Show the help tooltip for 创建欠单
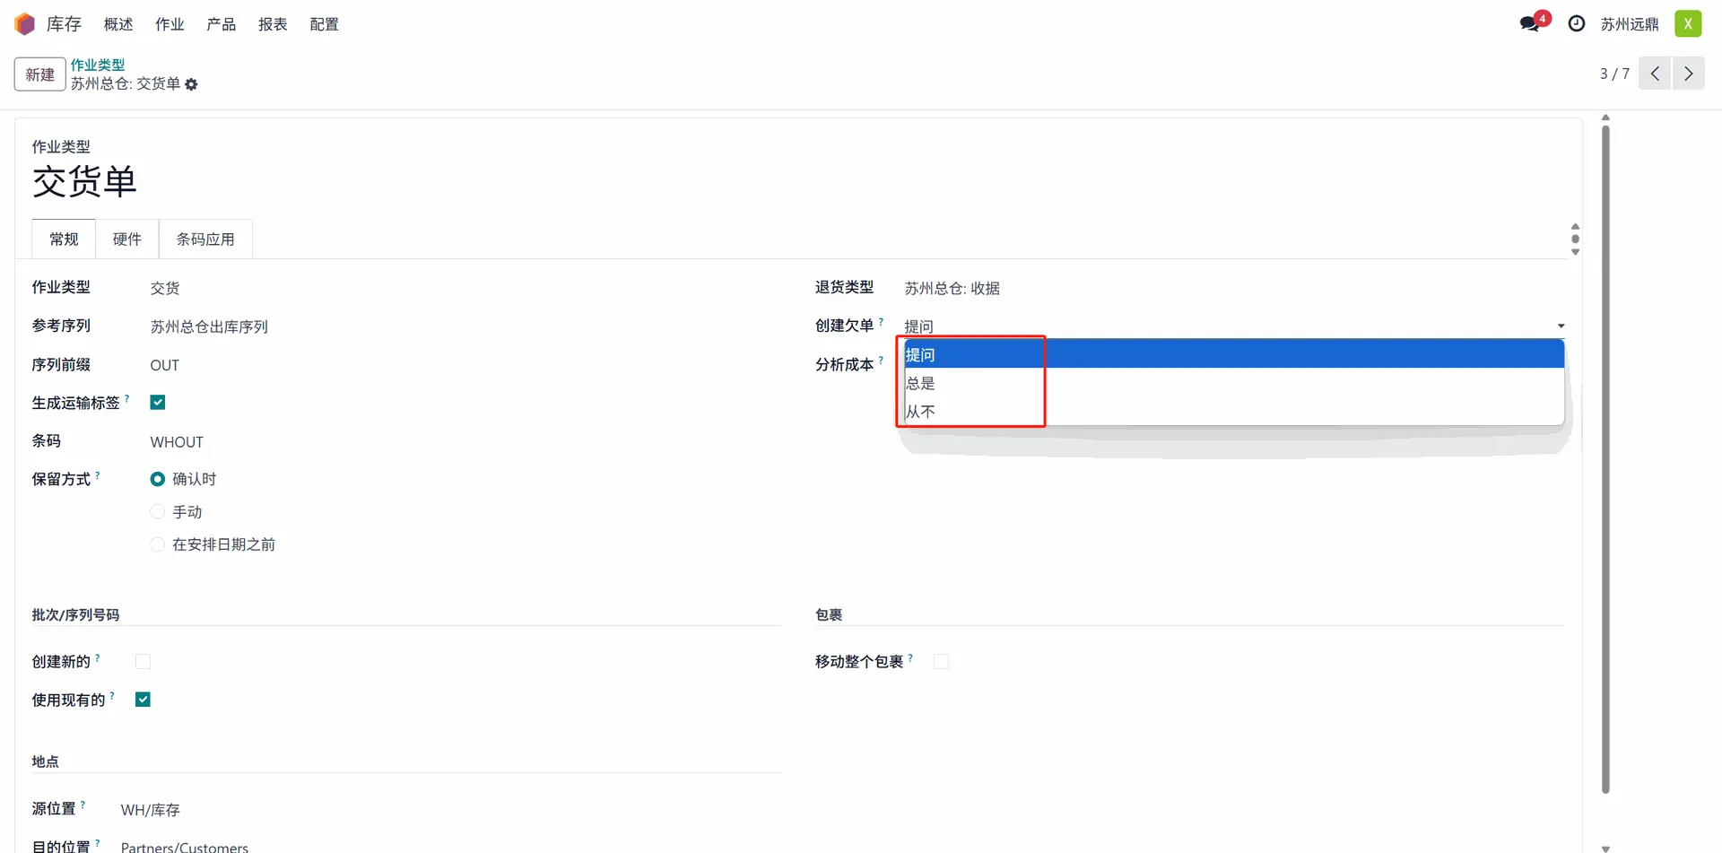 tap(881, 321)
